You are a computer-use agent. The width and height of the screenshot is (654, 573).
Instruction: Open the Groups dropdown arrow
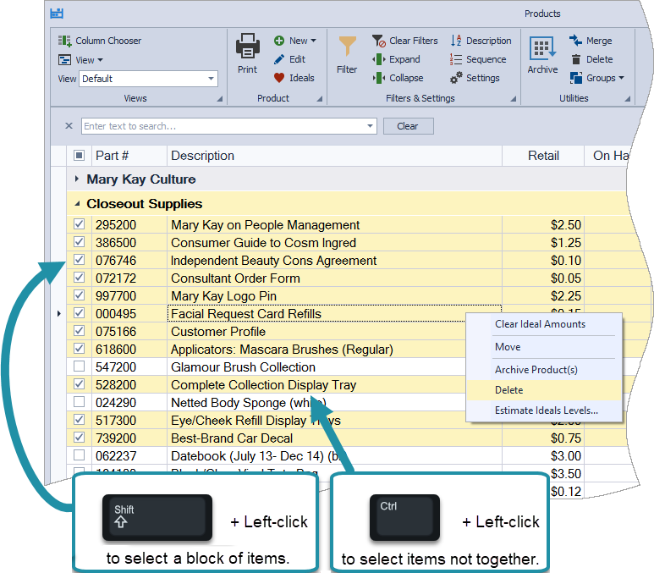point(622,78)
